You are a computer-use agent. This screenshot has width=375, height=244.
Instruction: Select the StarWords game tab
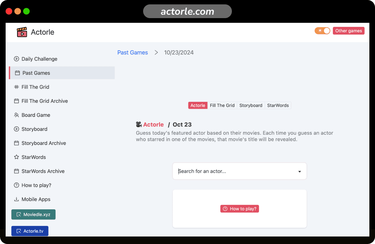(278, 105)
